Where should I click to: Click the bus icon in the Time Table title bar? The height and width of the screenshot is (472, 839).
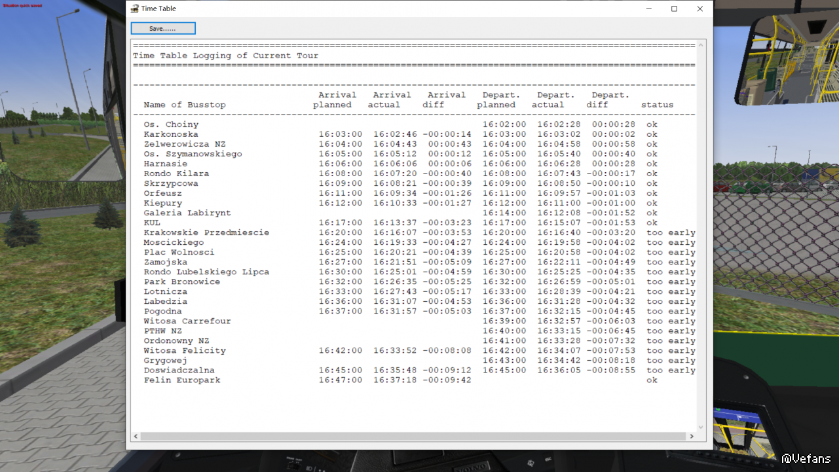click(x=134, y=9)
